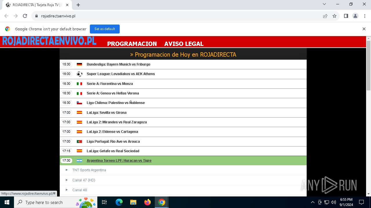Open the TNT Sports Argentina stream
The width and height of the screenshot is (371, 208).
pyautogui.click(x=89, y=170)
